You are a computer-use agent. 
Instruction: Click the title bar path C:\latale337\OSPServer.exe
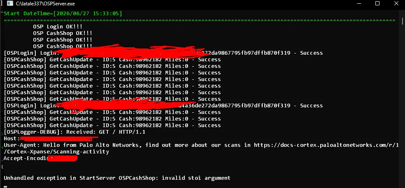[x=45, y=4]
